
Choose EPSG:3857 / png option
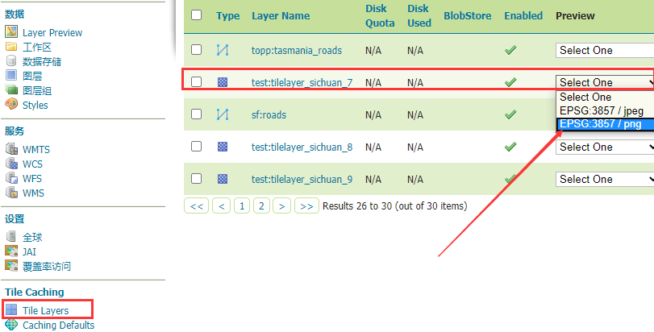pos(605,124)
